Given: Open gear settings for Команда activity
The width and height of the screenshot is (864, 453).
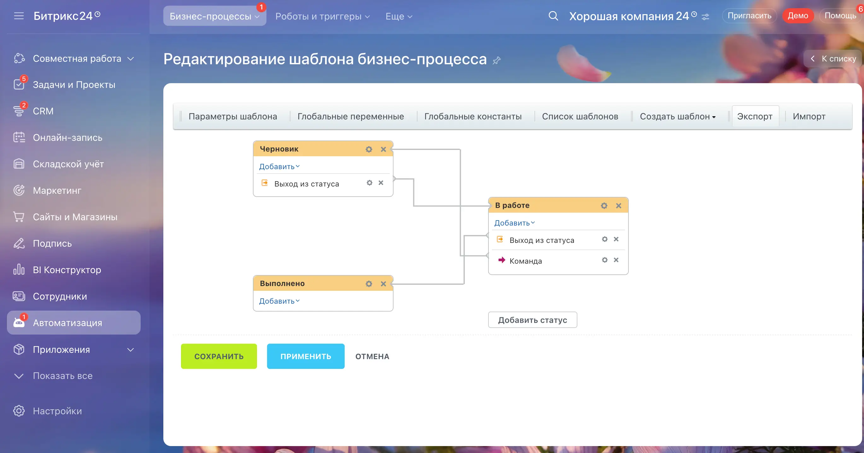Looking at the screenshot, I should pyautogui.click(x=604, y=260).
